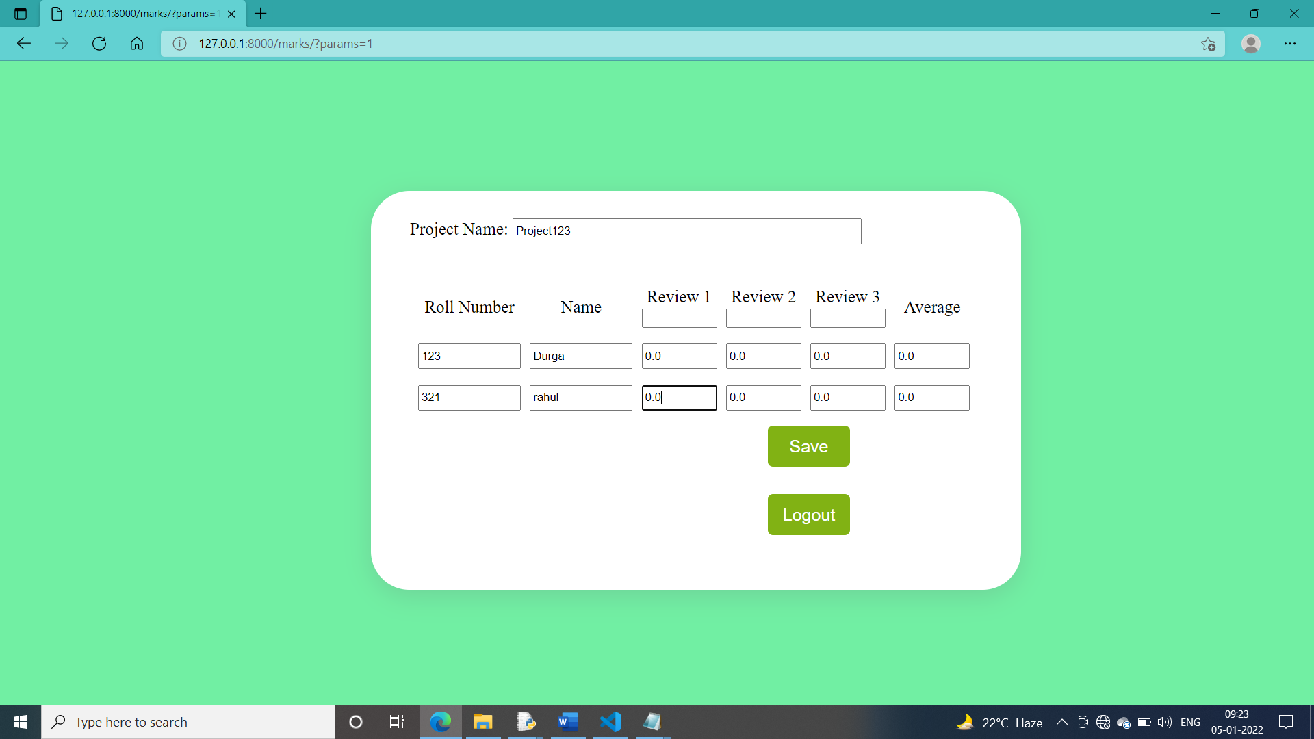Open Microsoft Word from the taskbar
Image resolution: width=1314 pixels, height=739 pixels.
click(568, 721)
